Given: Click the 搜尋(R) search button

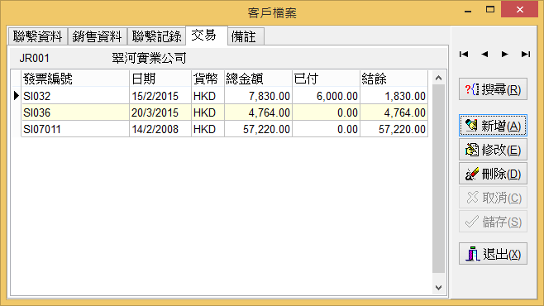Looking at the screenshot, I should click(x=493, y=89).
